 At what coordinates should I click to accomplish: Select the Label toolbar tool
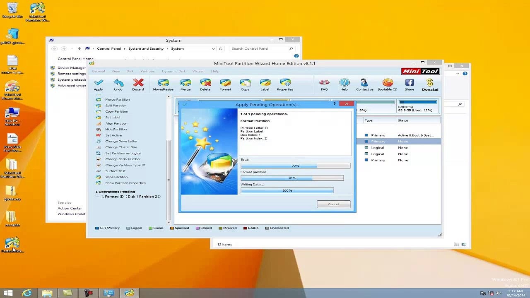tap(265, 84)
